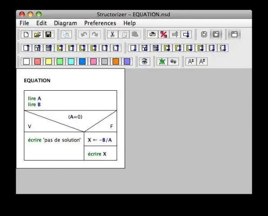Image resolution: width=268 pixels, height=216 pixels.
Task: Select the X ← -B/A assignment block
Action: click(100, 139)
